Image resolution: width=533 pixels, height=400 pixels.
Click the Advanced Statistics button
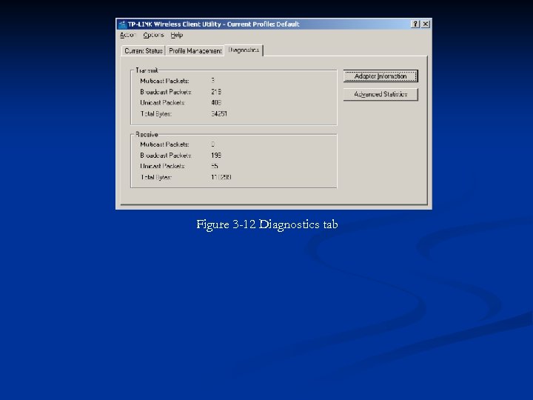(381, 94)
